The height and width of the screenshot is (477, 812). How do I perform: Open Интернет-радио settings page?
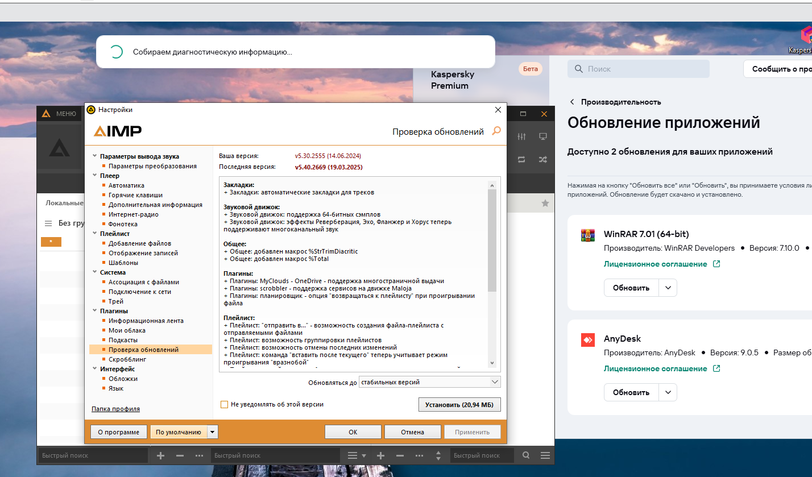tap(134, 214)
